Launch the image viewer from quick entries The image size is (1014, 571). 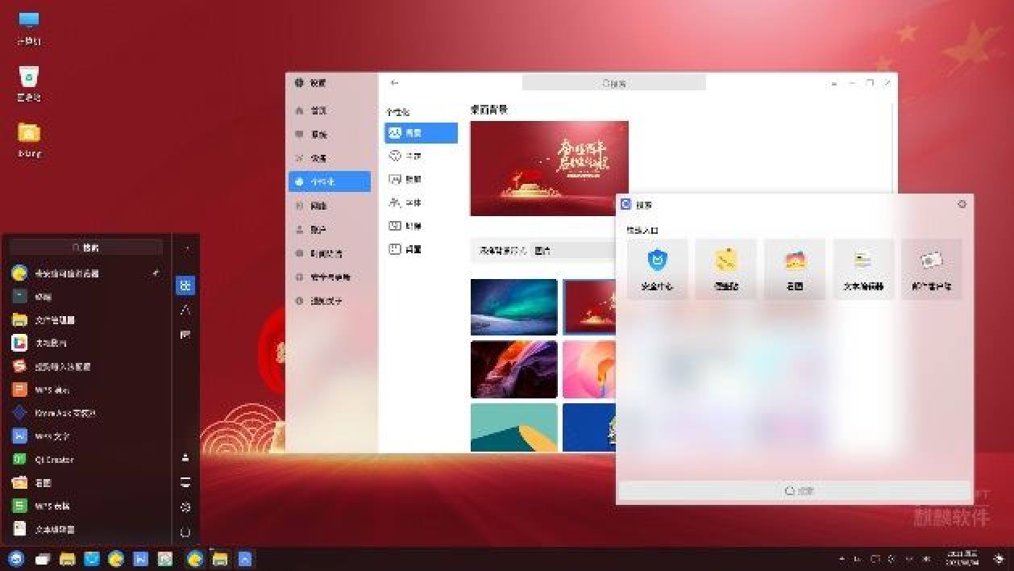[x=795, y=268]
